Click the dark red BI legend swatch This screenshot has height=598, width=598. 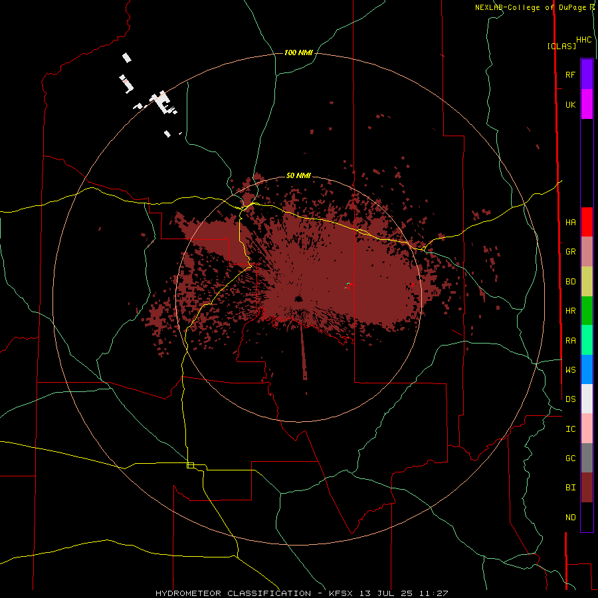coord(587,488)
